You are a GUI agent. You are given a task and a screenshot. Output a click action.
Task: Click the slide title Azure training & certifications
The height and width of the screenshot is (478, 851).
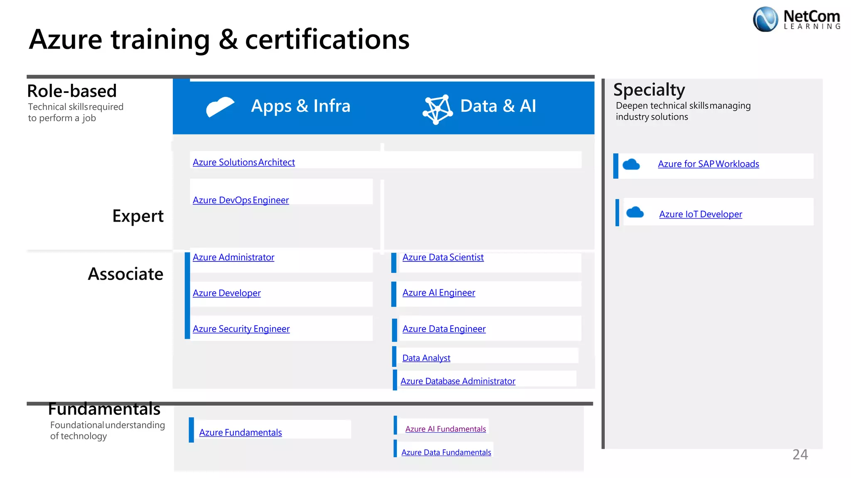(x=219, y=40)
